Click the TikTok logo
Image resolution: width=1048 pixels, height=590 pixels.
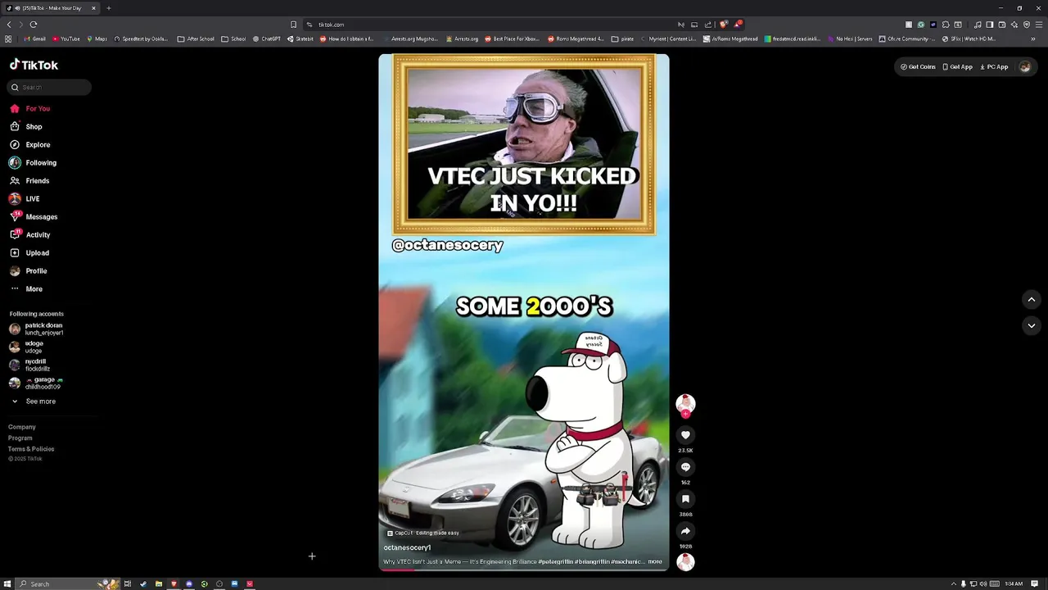34,65
